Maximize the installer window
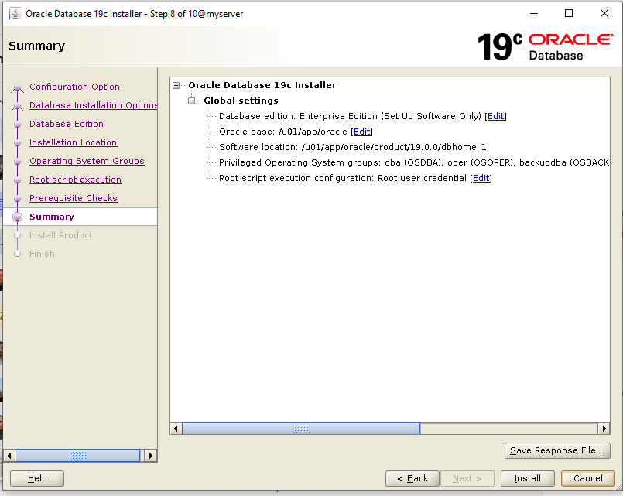 click(569, 13)
